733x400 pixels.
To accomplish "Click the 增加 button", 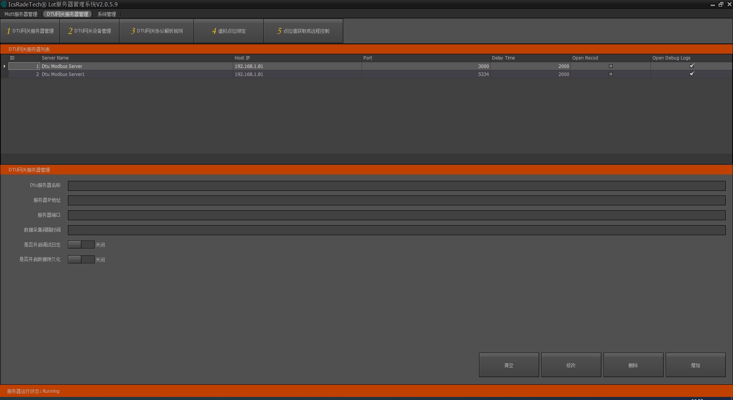I will pyautogui.click(x=696, y=365).
